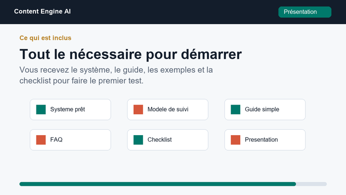This screenshot has width=346, height=195.
Task: Select the Systeme prêt card
Action: pyautogui.click(x=70, y=110)
